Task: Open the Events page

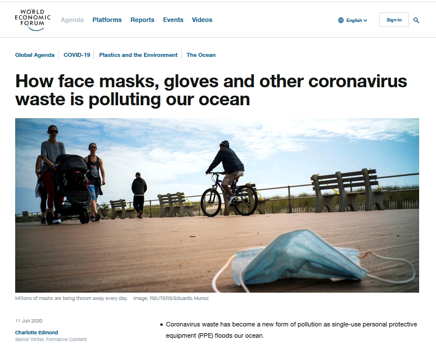Action: pos(173,20)
